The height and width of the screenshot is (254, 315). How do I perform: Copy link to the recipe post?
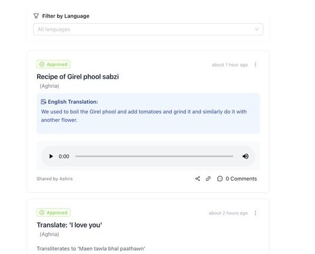pos(208,179)
